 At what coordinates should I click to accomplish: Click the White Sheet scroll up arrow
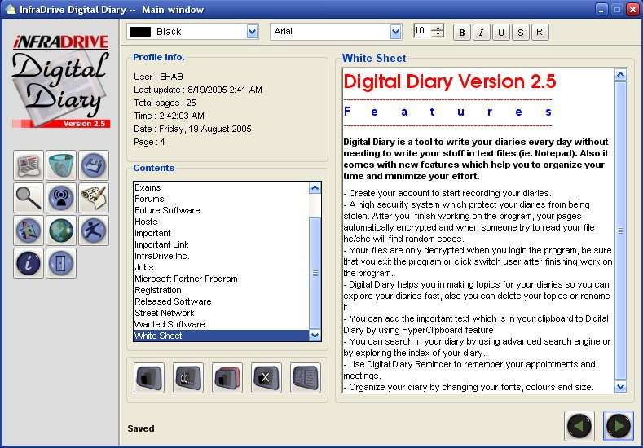[620, 75]
